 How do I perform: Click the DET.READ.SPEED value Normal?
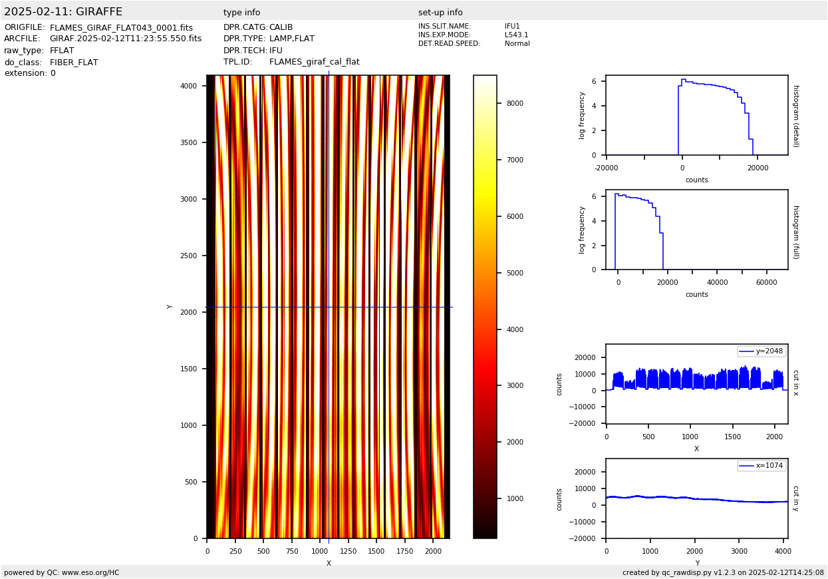point(517,44)
